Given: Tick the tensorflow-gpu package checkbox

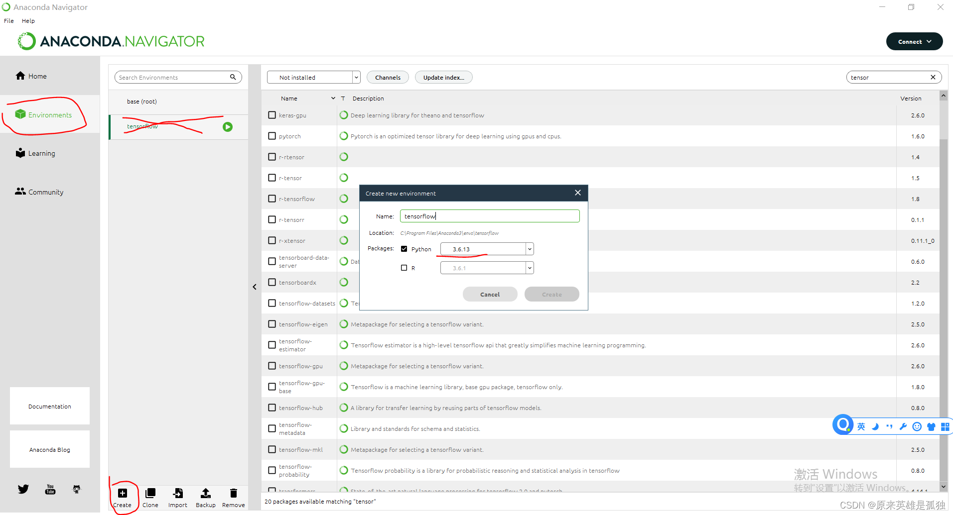Looking at the screenshot, I should 272,366.
